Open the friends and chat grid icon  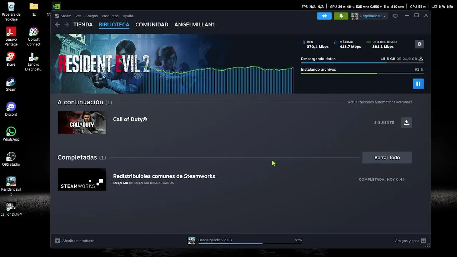pyautogui.click(x=424, y=241)
